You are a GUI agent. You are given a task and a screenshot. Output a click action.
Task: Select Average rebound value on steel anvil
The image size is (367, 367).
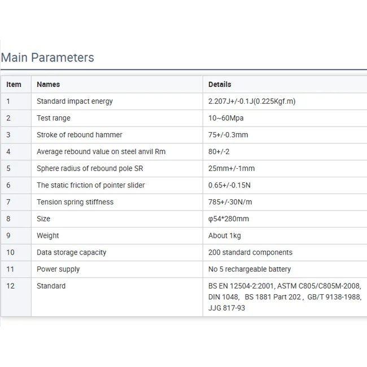[101, 152]
